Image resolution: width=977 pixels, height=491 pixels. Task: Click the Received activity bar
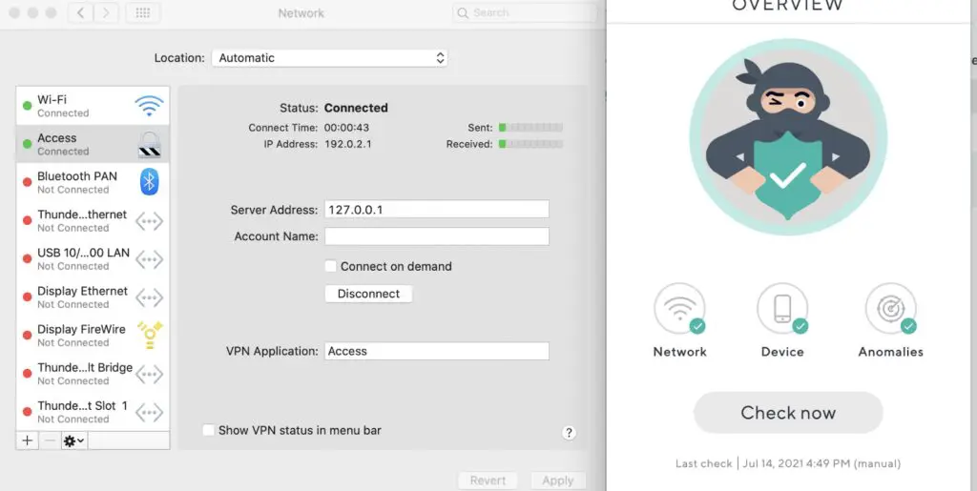point(530,144)
